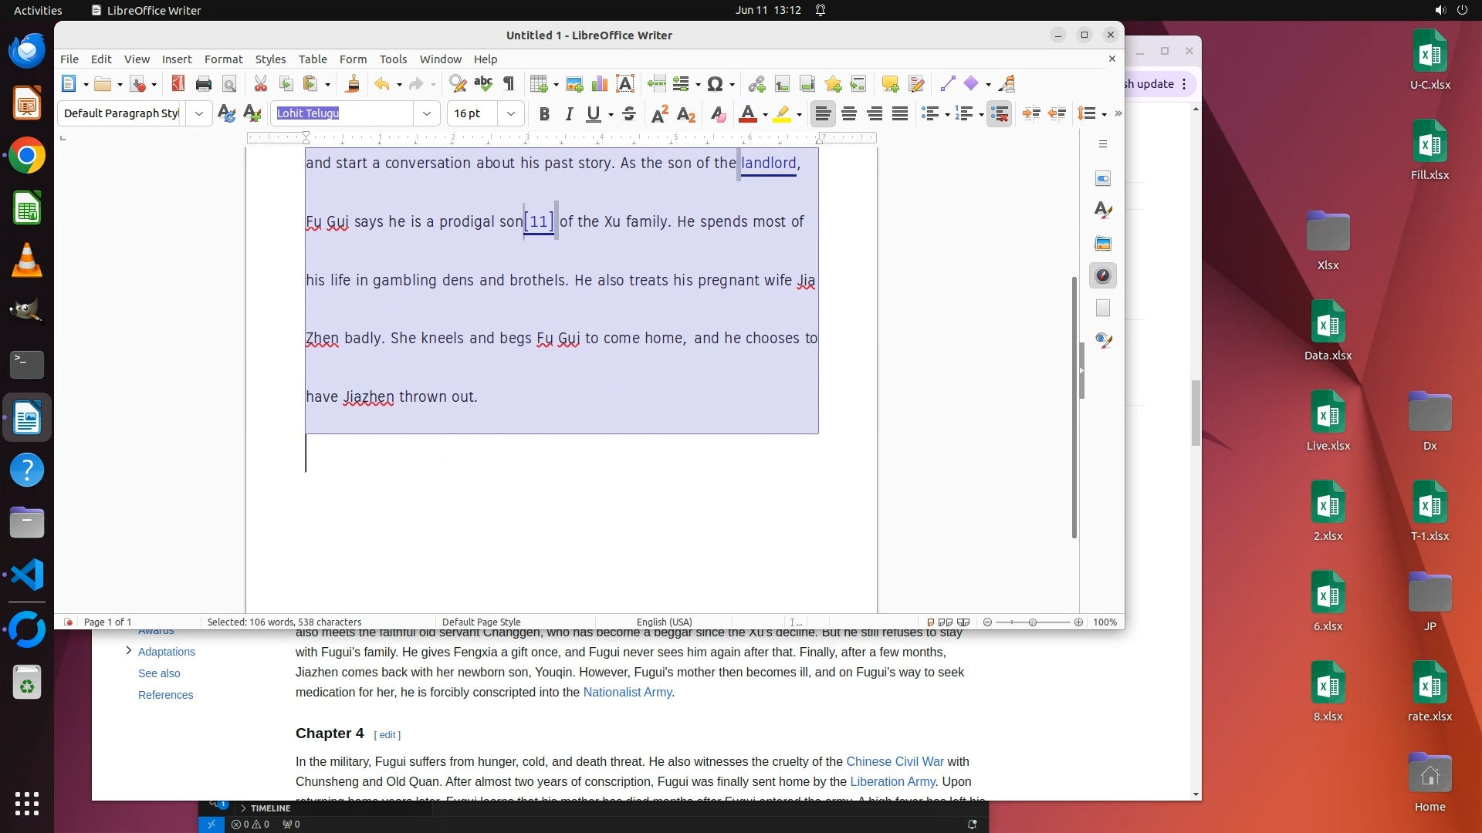Open the font name dropdown

click(427, 114)
